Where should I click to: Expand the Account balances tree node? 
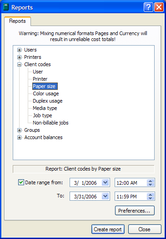click(19, 138)
